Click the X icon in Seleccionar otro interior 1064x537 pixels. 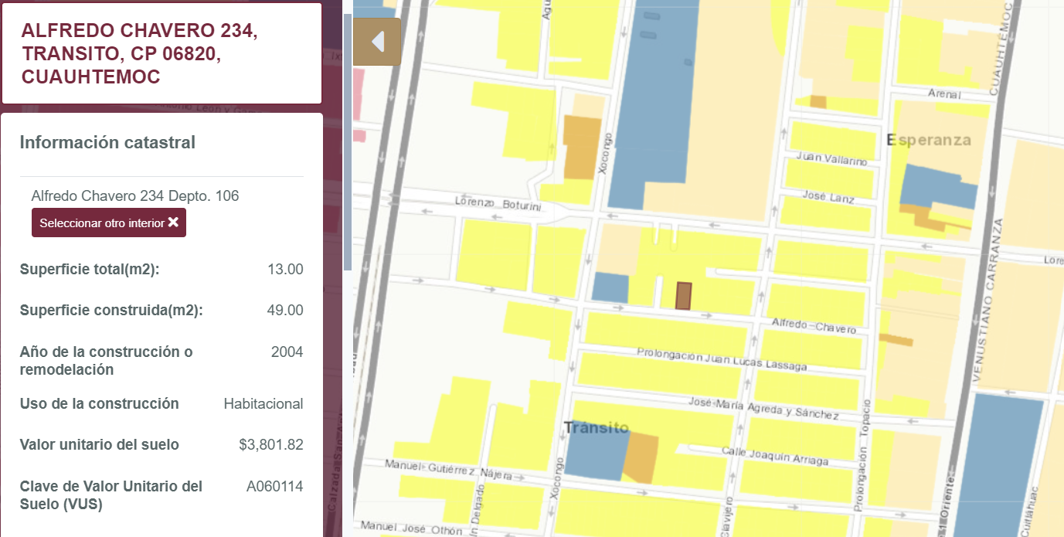(x=173, y=223)
